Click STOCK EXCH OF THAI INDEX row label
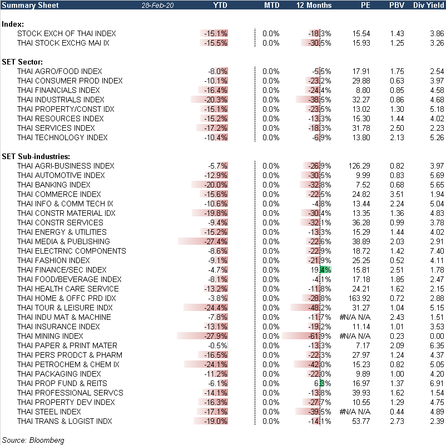Screen dimensions: 446x445 coord(67,33)
